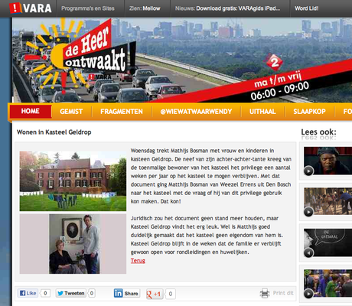Click the tweet counter bubble

(92, 293)
